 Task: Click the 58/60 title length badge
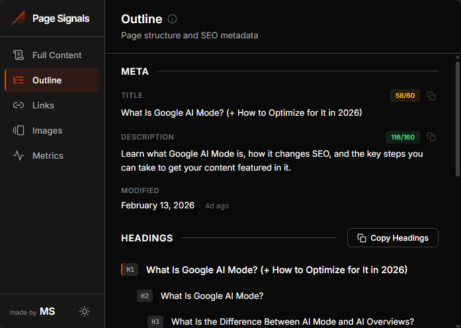tap(405, 95)
